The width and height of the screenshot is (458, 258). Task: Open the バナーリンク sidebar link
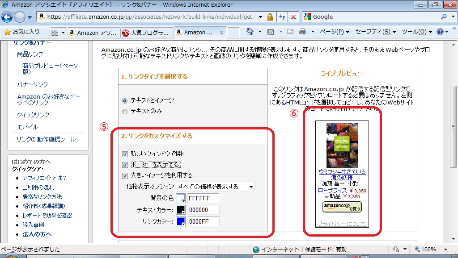[32, 84]
